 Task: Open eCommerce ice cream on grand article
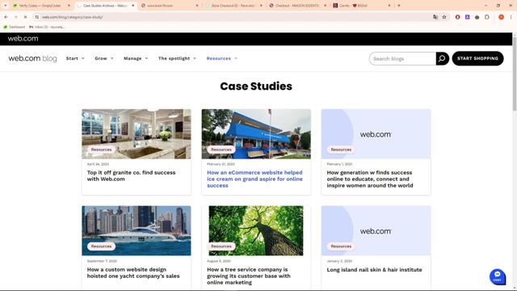click(254, 179)
